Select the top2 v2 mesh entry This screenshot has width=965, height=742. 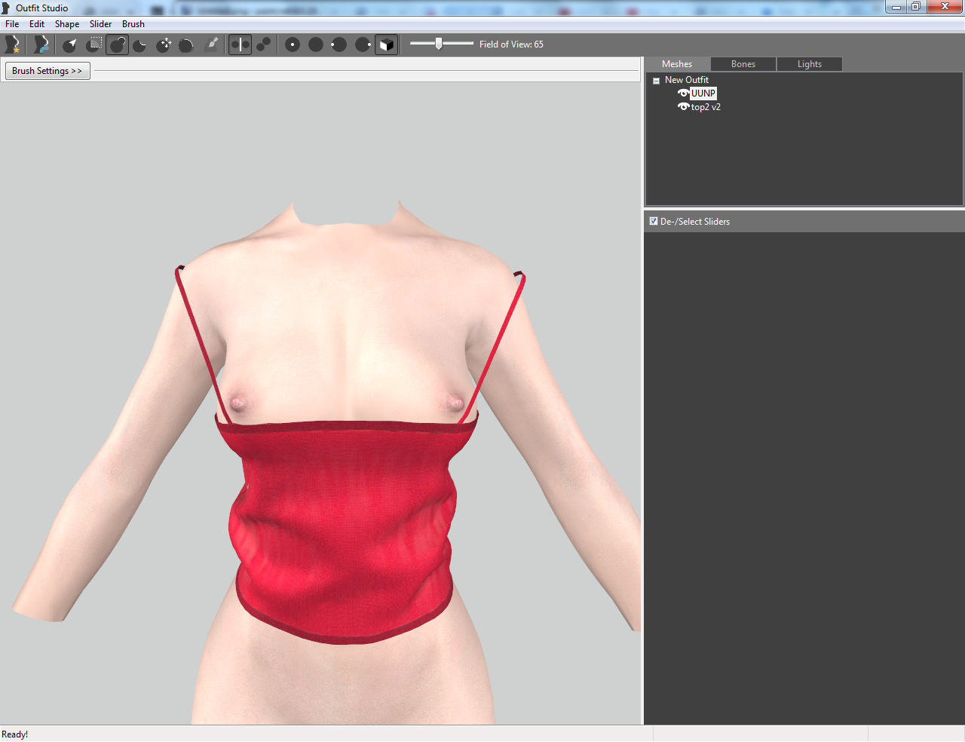[706, 107]
